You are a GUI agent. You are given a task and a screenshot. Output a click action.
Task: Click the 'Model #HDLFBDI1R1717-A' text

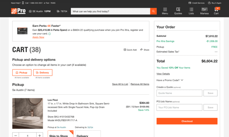(62, 120)
